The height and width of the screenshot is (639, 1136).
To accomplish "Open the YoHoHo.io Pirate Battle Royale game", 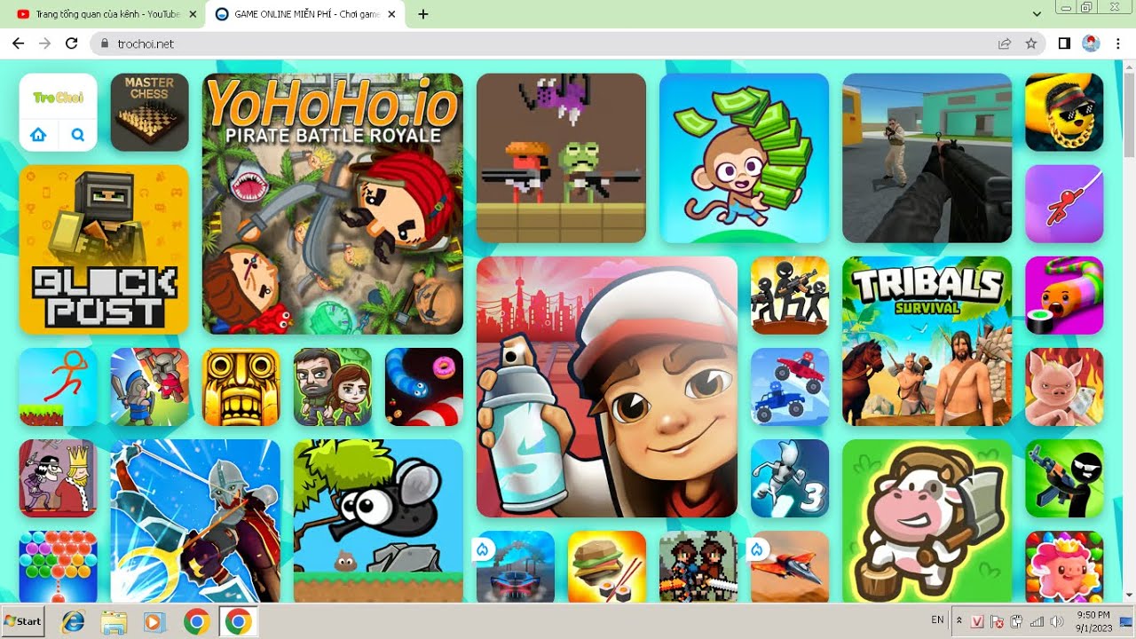I will tap(333, 204).
